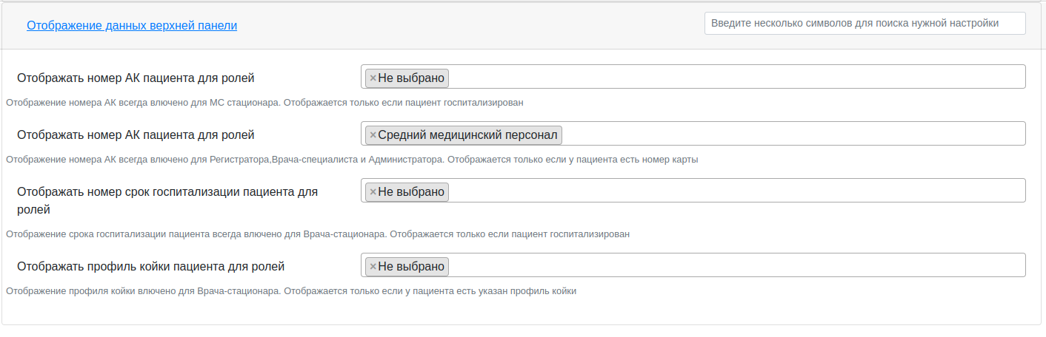
Task: Remove the Средний медицинский персонал tag via x
Action: click(x=373, y=135)
